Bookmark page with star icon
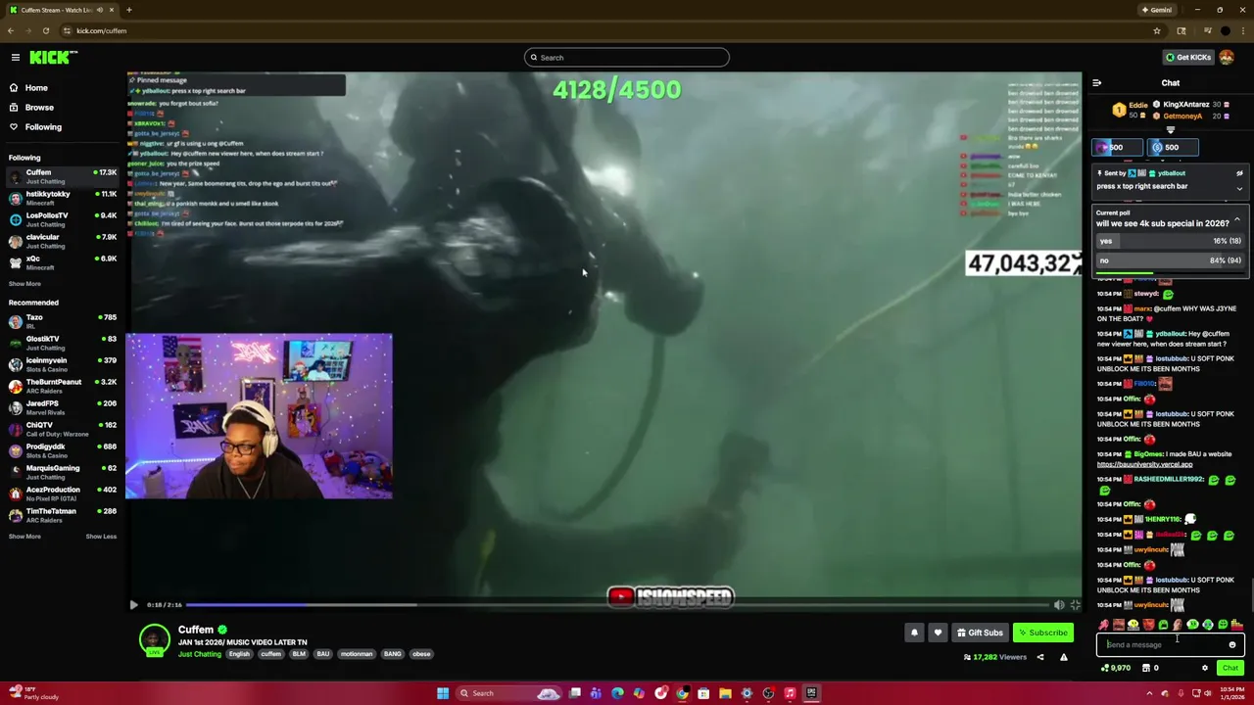 coord(1157,30)
